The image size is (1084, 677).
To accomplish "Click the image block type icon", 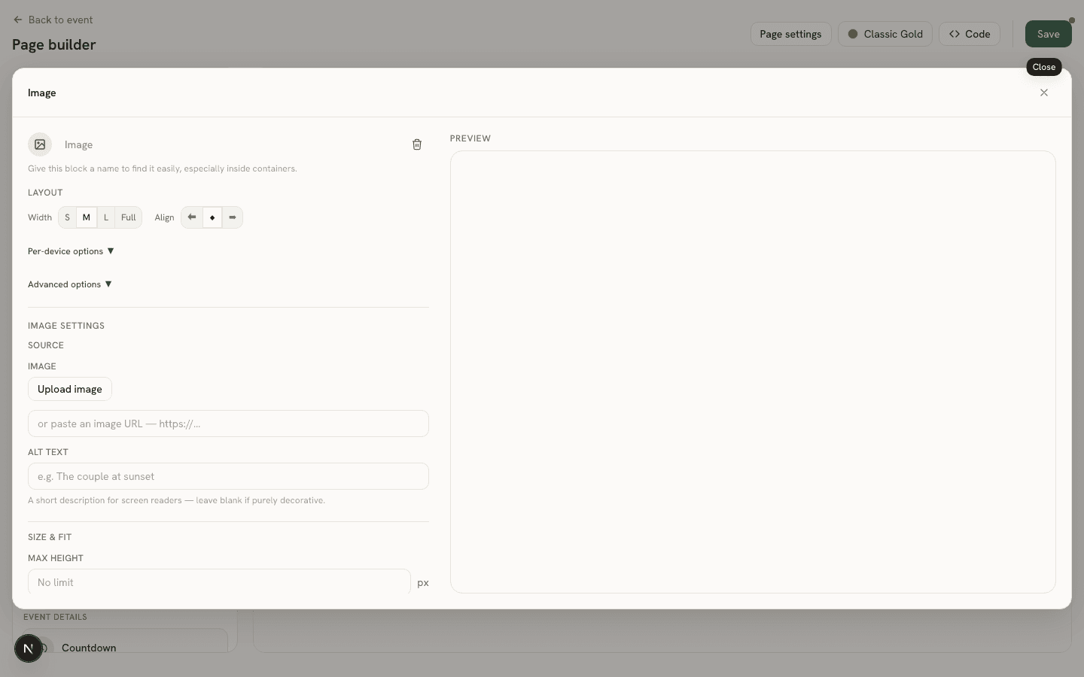I will point(40,144).
